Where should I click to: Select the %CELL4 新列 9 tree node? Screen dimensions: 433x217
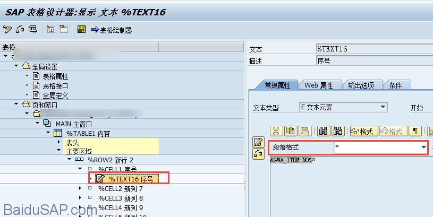(x=121, y=207)
